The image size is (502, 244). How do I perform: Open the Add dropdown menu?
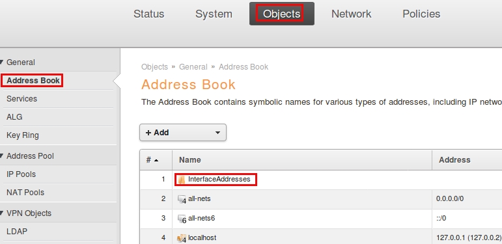pyautogui.click(x=183, y=132)
